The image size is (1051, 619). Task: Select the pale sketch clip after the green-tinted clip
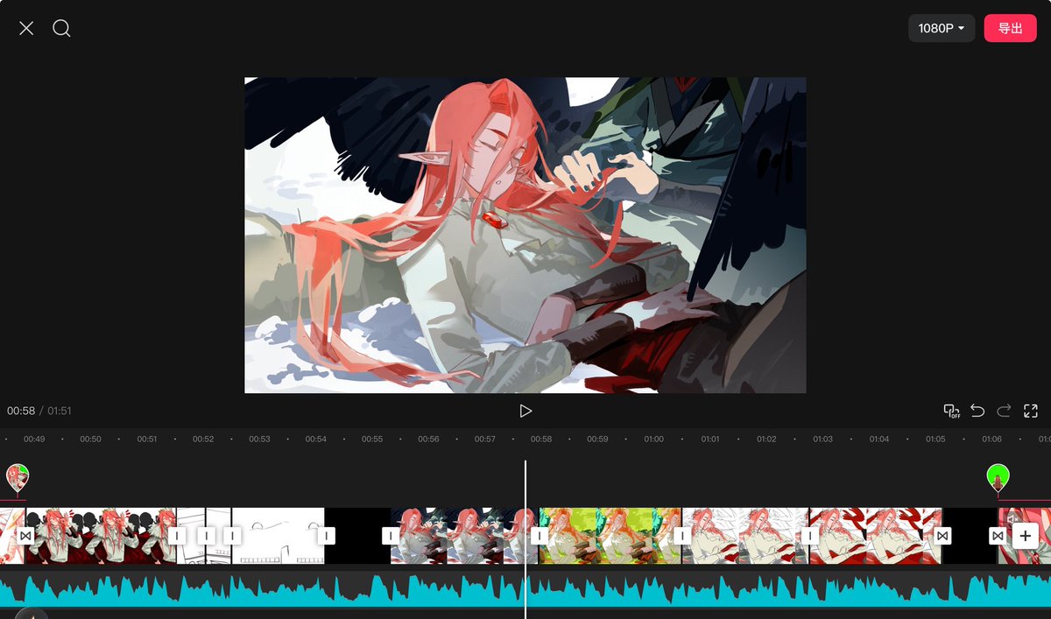coord(746,536)
